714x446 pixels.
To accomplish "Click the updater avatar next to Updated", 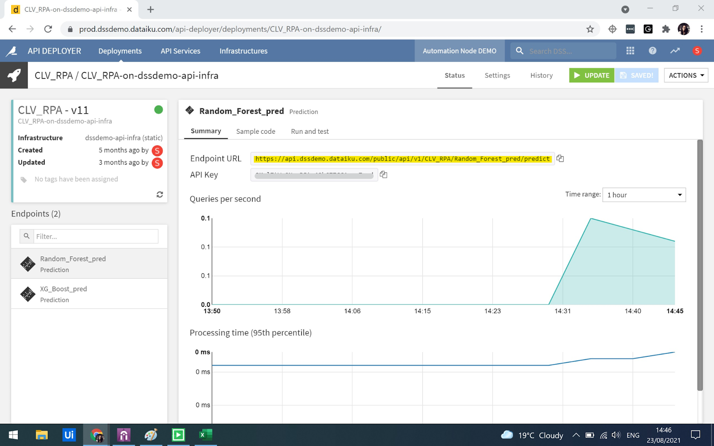I will click(x=157, y=163).
